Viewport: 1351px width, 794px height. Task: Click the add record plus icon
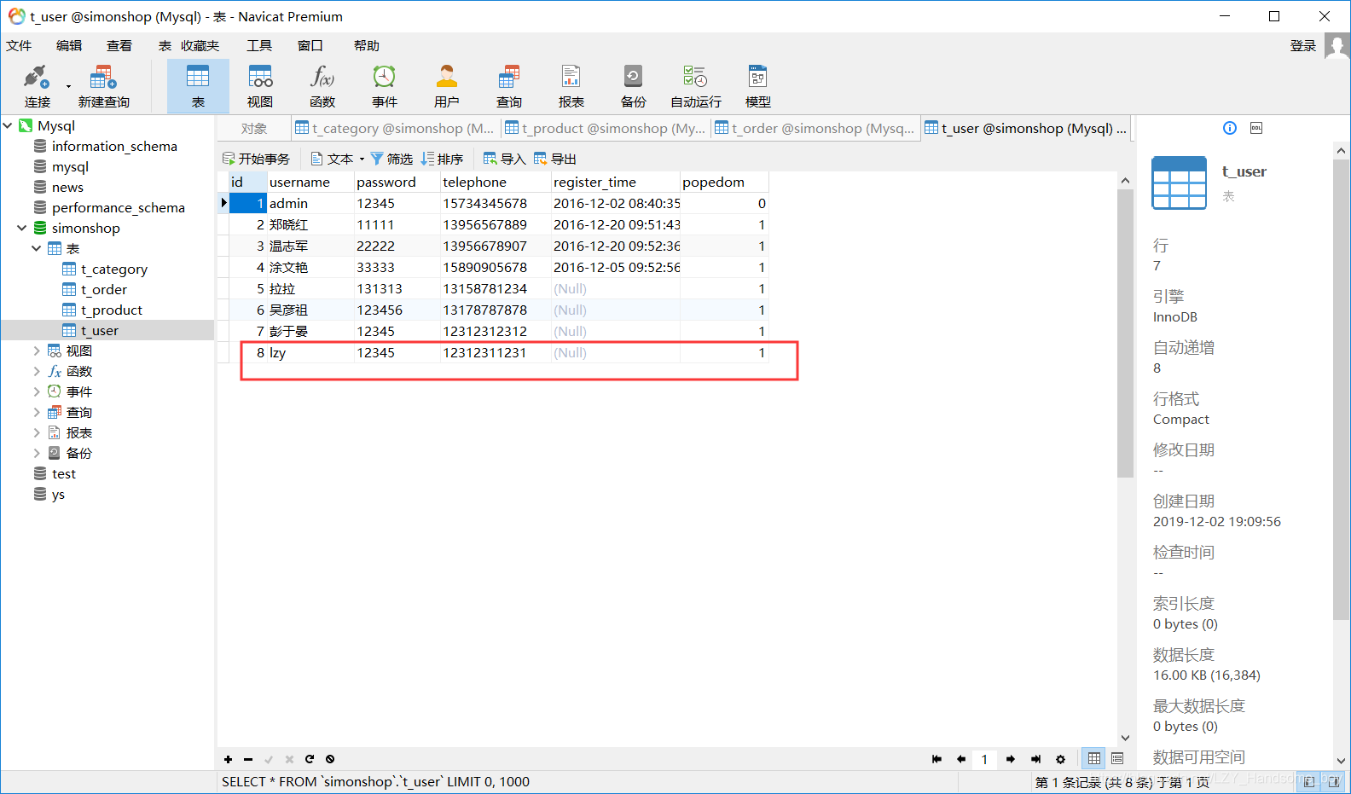[228, 759]
